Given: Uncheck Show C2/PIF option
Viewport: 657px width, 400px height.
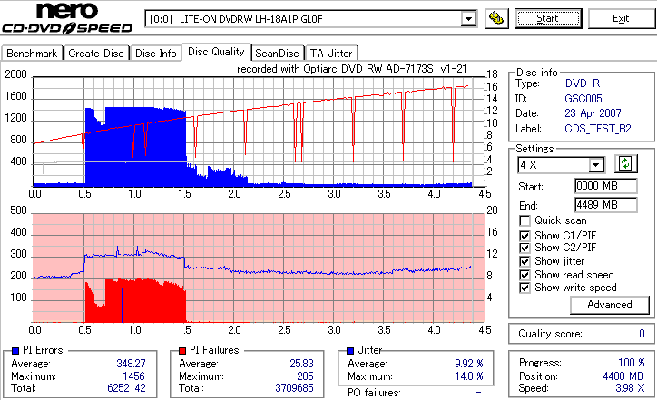Looking at the screenshot, I should (525, 248).
